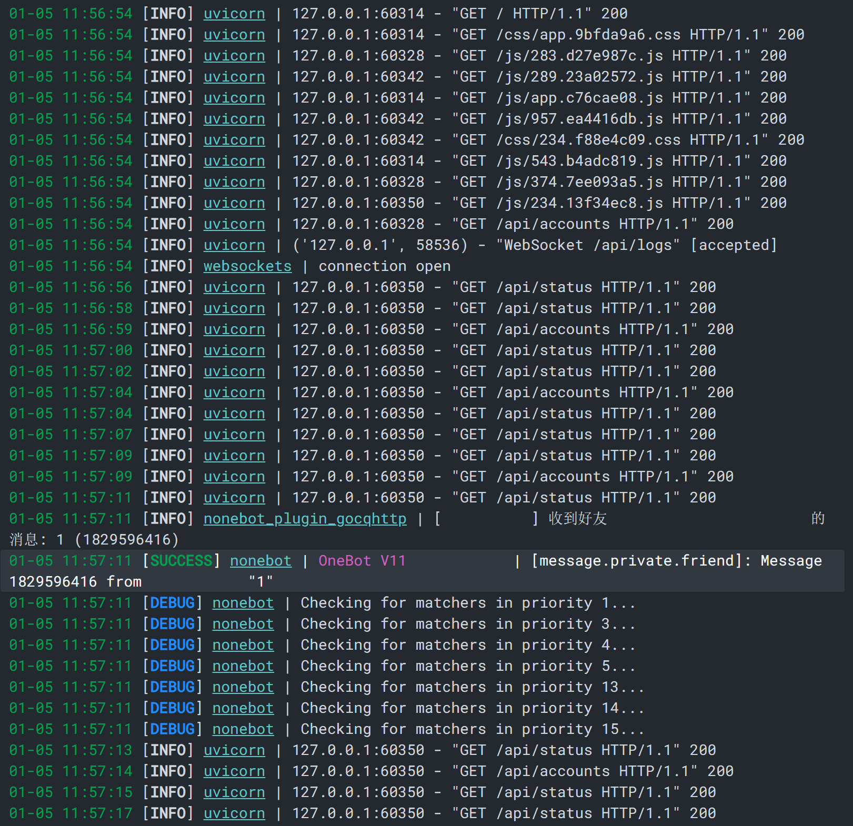Image resolution: width=853 pixels, height=826 pixels.
Task: Click uvicorn link at 11:56:56 timestamp
Action: click(x=234, y=287)
